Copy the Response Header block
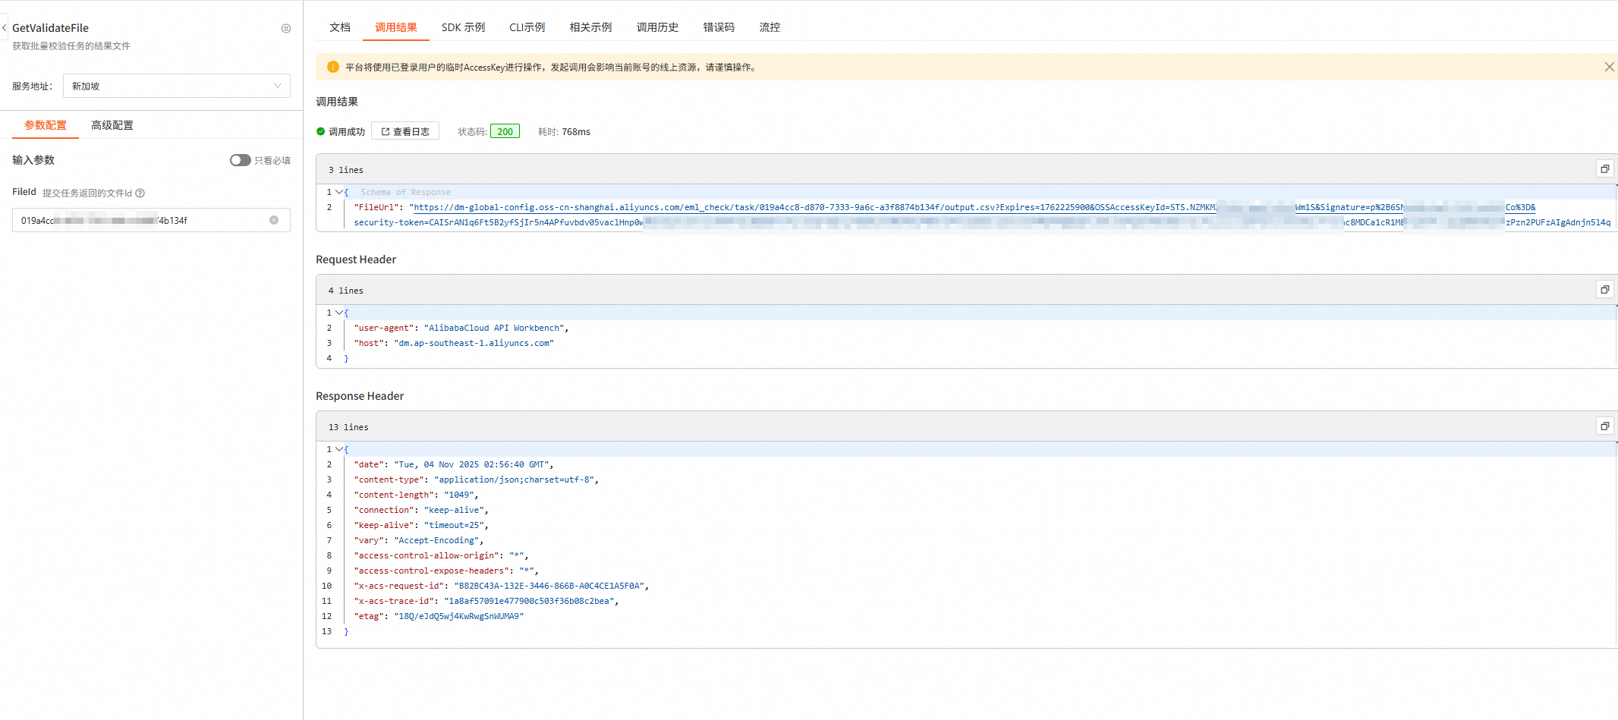1618x720 pixels. coord(1604,426)
